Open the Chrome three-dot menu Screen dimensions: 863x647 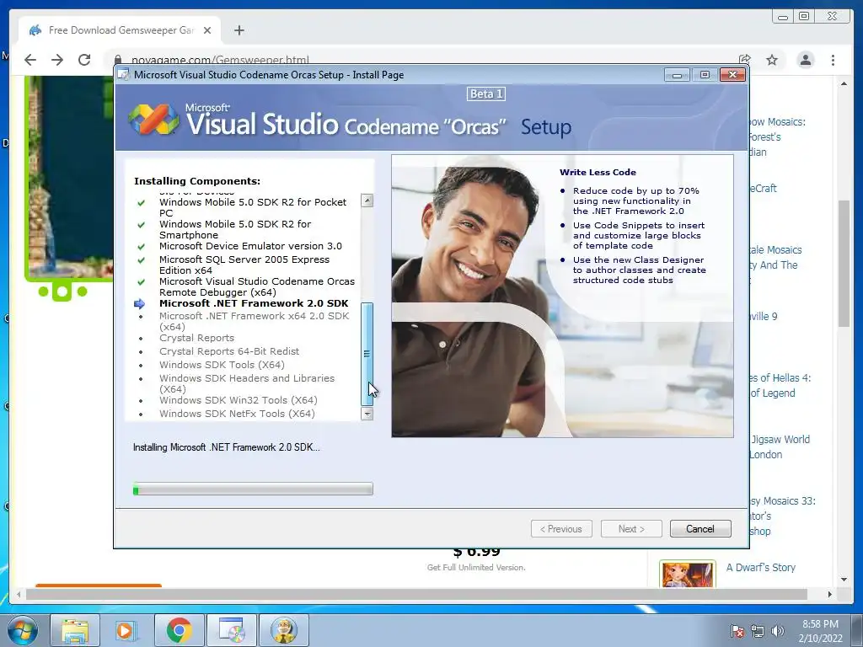click(834, 60)
